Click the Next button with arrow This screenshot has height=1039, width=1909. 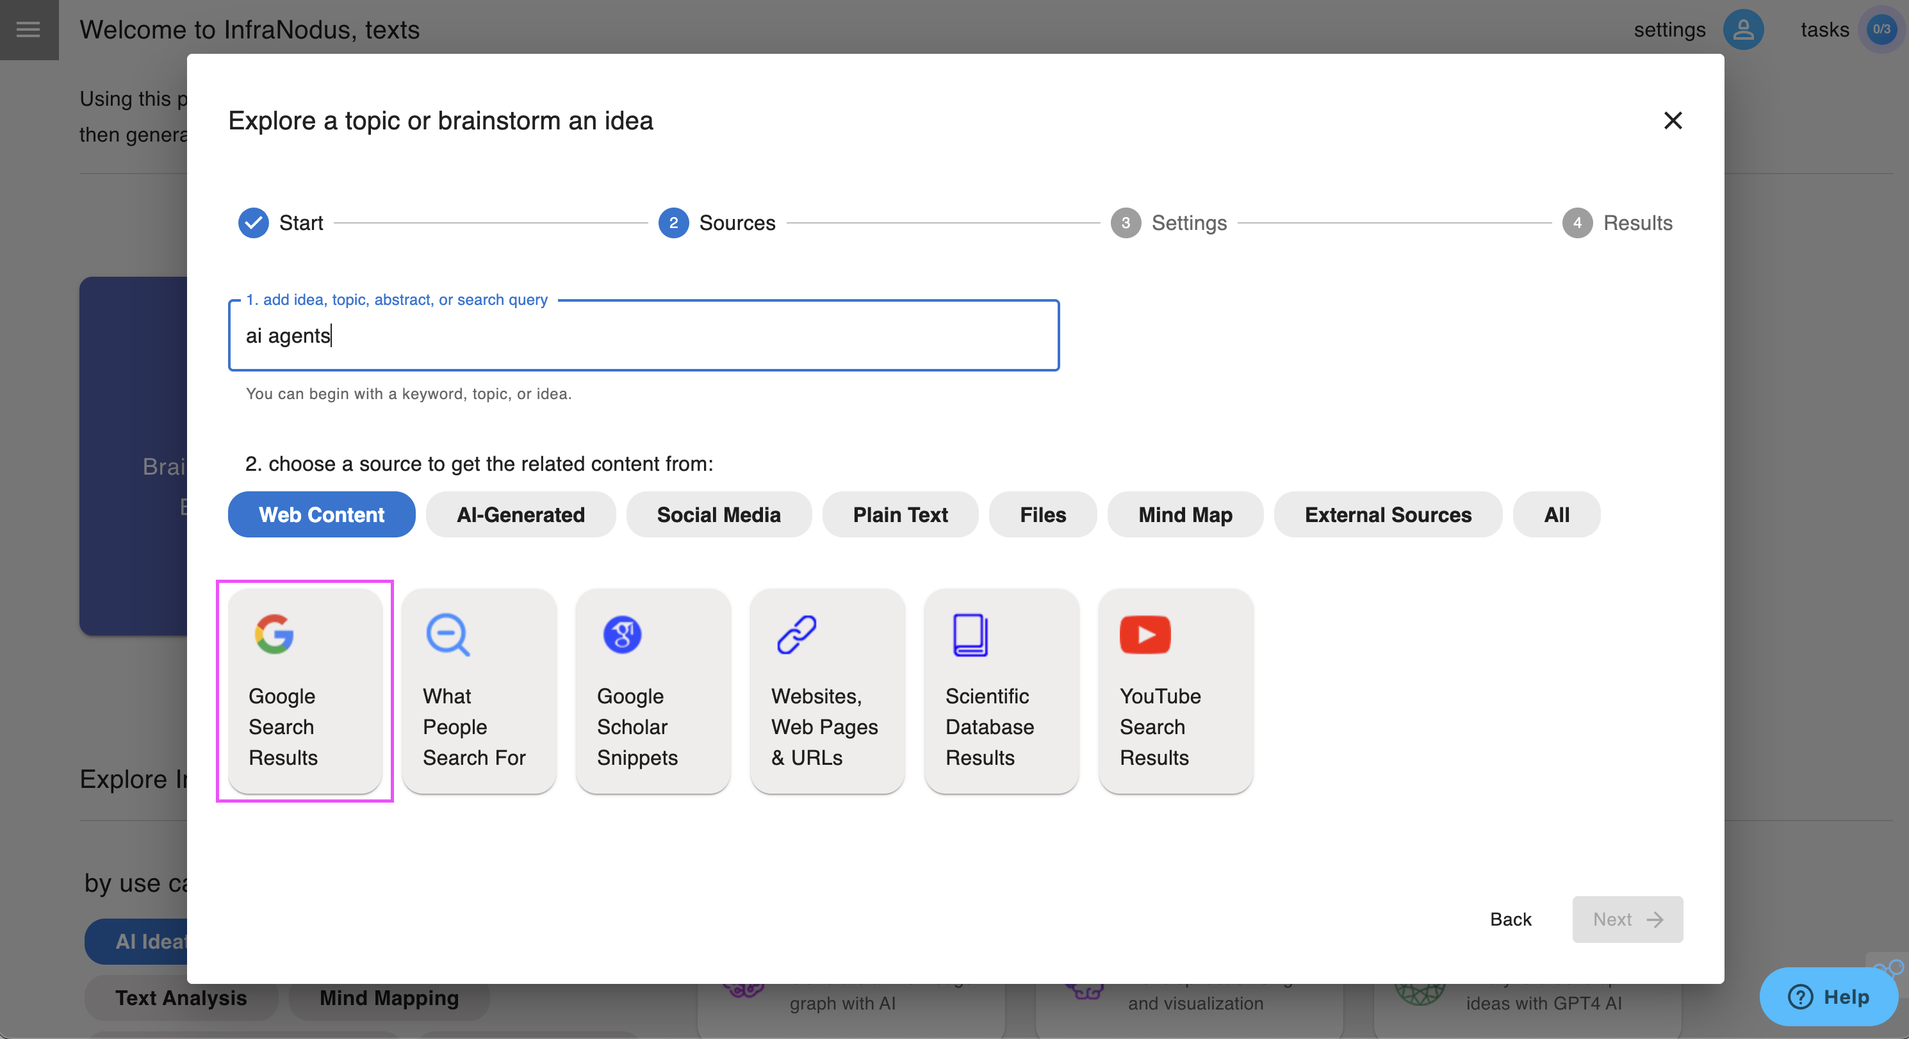coord(1627,919)
